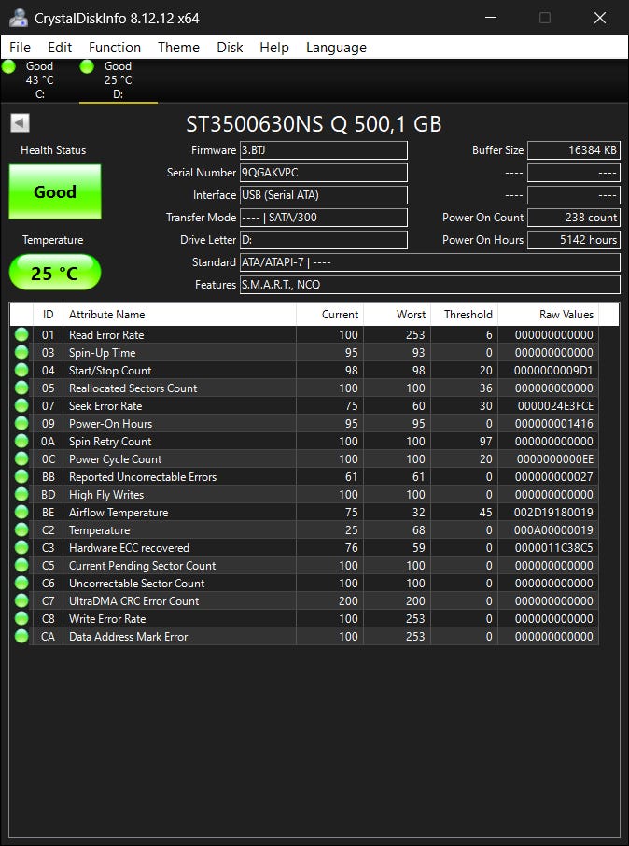
Task: Click the Transfer Mode field SATA/300
Action: click(x=324, y=218)
